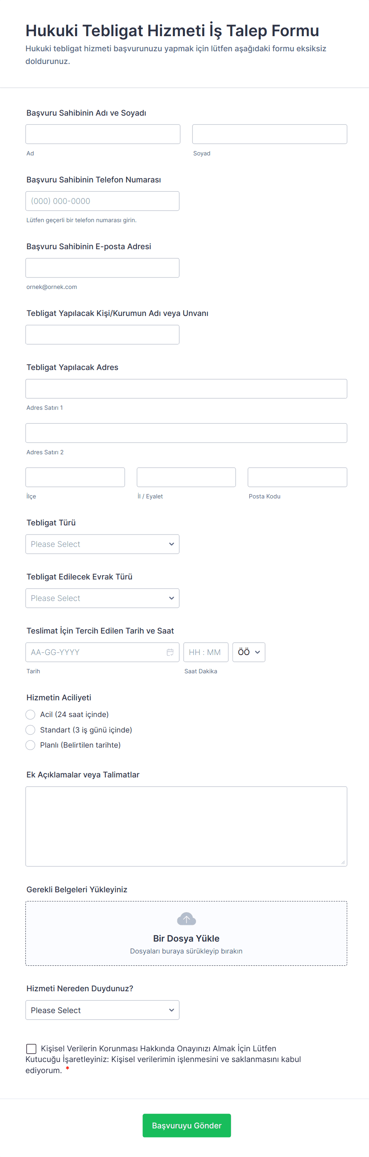Click the HH : MM time field
The image size is (369, 1157).
206,652
